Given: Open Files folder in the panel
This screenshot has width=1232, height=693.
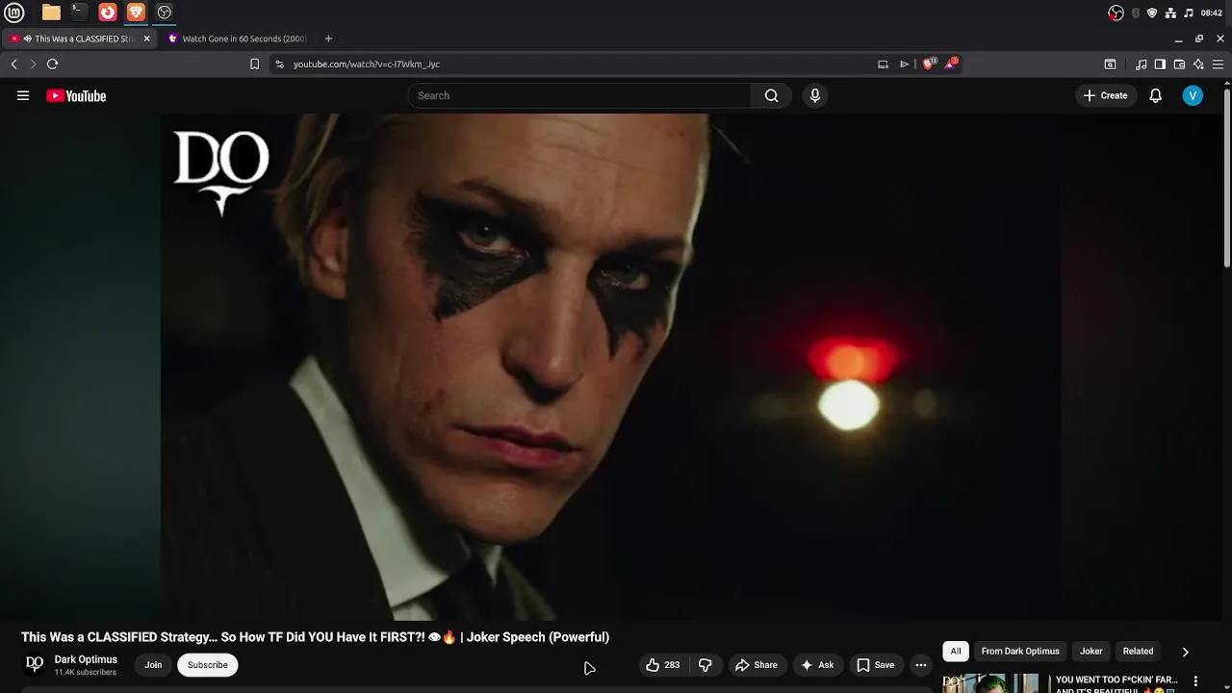Looking at the screenshot, I should pos(51,13).
